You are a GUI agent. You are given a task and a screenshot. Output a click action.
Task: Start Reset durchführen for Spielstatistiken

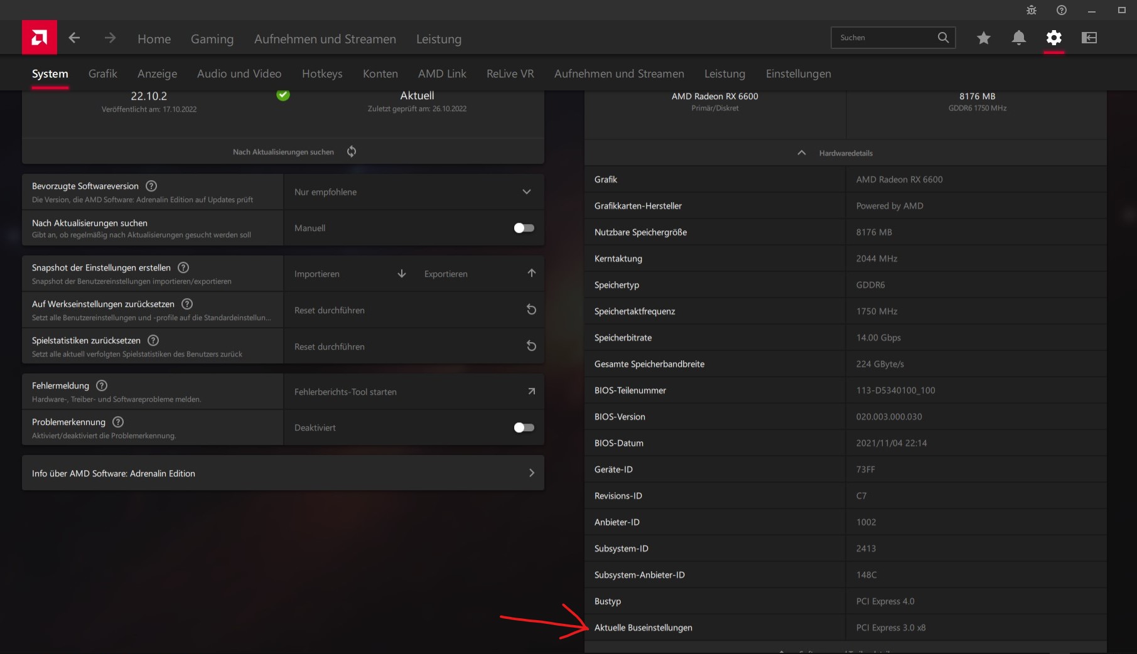pyautogui.click(x=330, y=346)
